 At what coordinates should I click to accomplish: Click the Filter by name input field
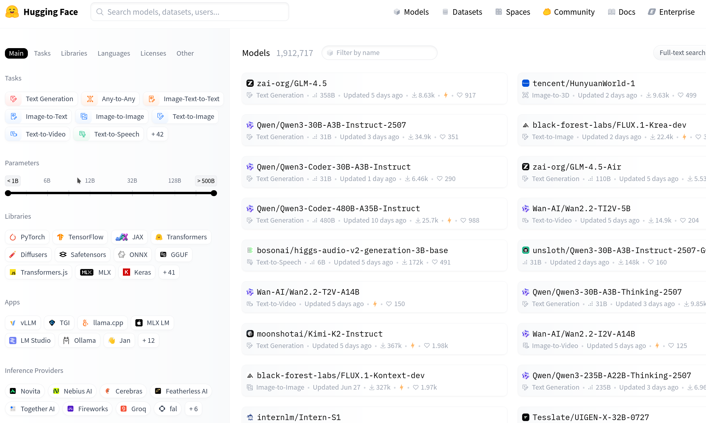click(380, 53)
